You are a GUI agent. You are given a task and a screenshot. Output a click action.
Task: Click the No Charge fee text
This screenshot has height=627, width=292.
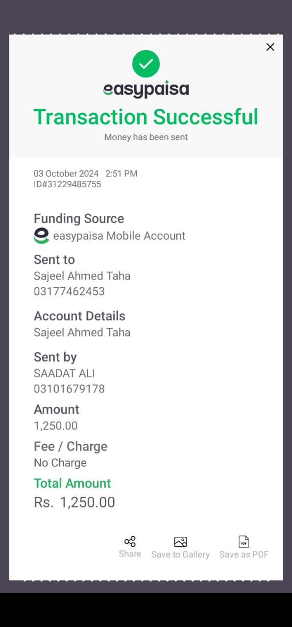60,463
